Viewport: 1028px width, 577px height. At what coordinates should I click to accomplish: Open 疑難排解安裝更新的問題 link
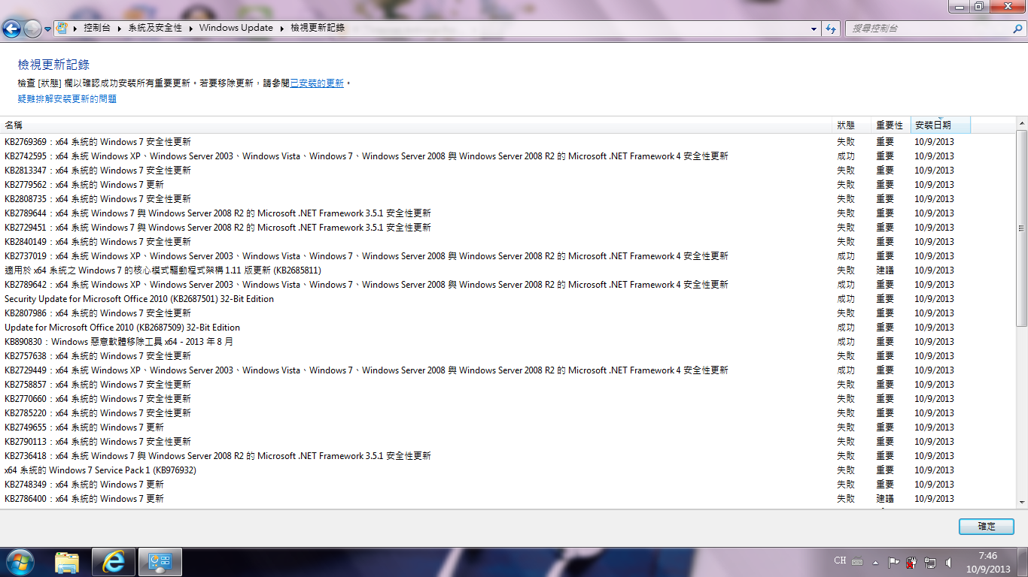[67, 99]
